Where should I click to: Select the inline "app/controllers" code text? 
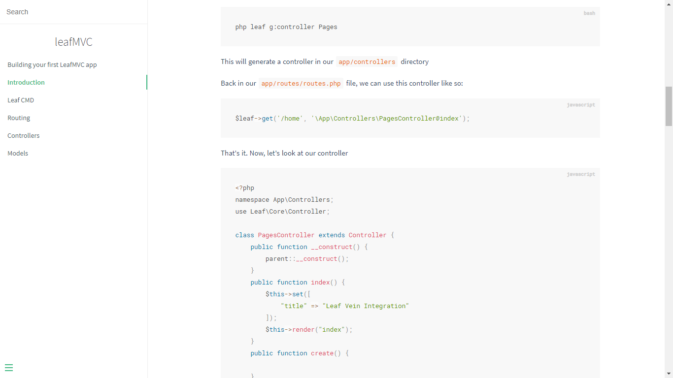click(367, 62)
